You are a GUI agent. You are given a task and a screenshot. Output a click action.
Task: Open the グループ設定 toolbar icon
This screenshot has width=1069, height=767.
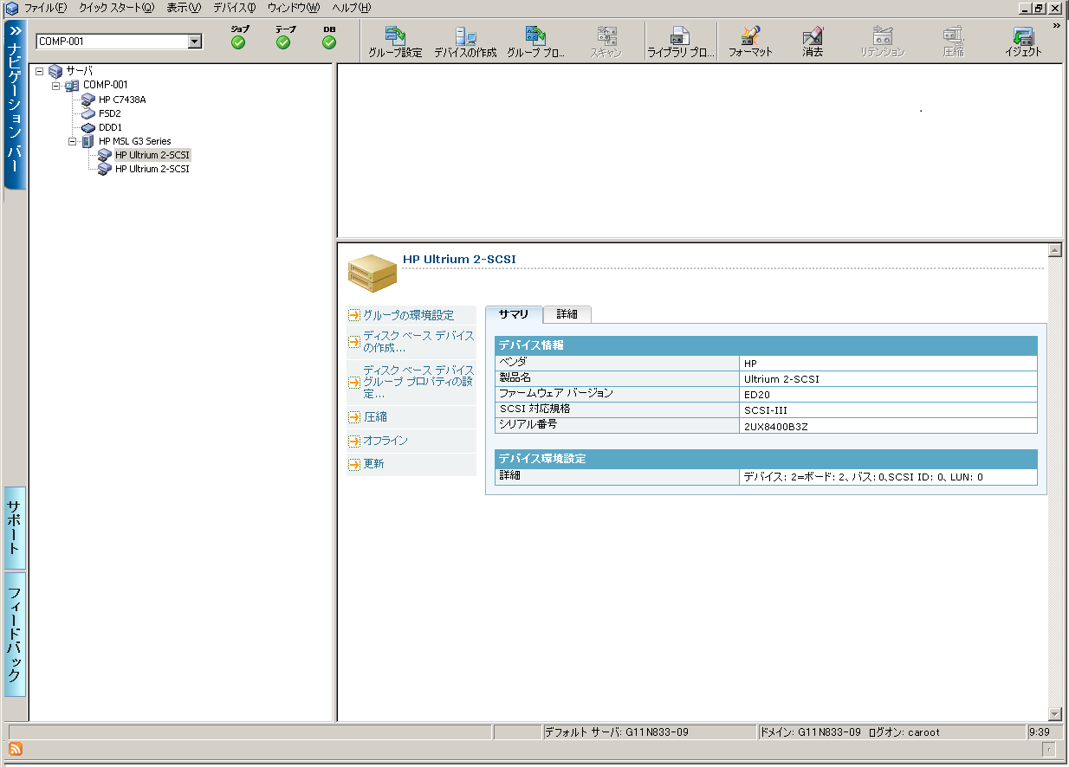point(395,42)
